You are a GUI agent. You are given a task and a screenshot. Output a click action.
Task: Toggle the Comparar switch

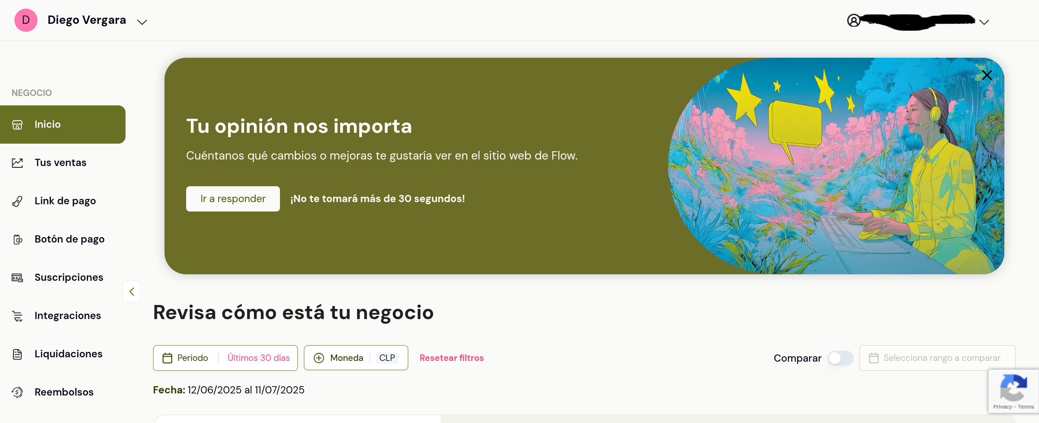pyautogui.click(x=840, y=358)
